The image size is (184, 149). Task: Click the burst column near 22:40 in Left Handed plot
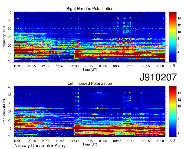point(78,101)
